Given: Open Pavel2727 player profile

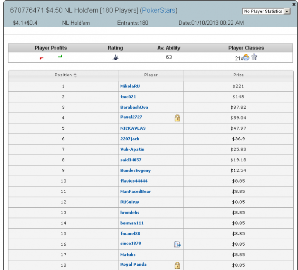Looking at the screenshot, I should [x=131, y=117].
